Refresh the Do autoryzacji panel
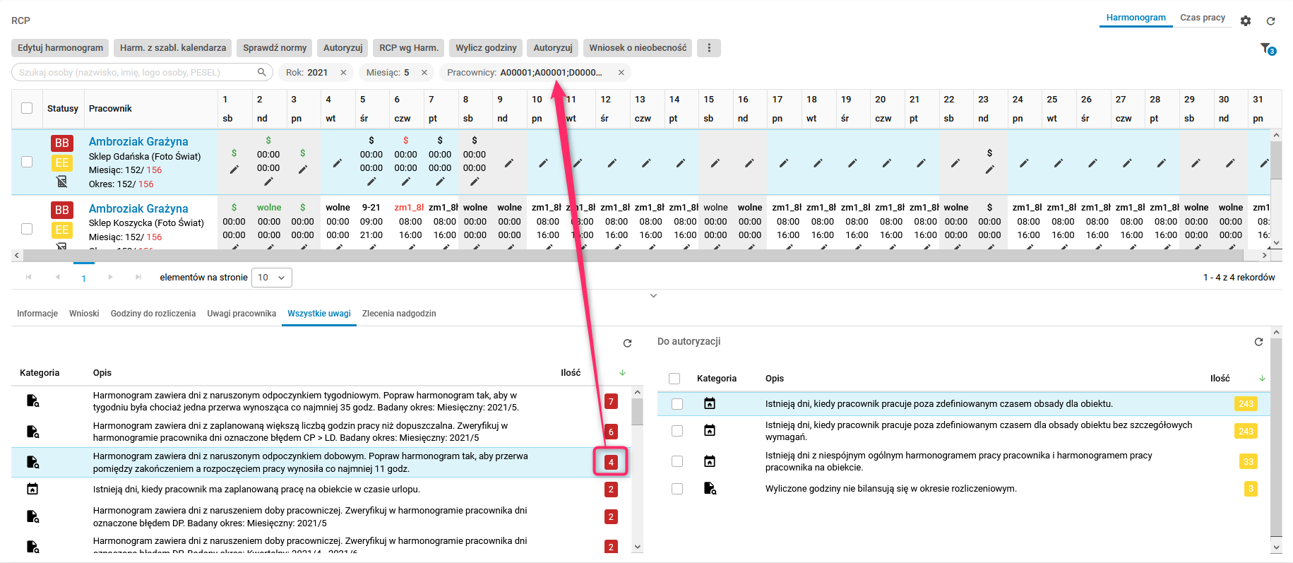The height and width of the screenshot is (563, 1293). pos(1258,342)
